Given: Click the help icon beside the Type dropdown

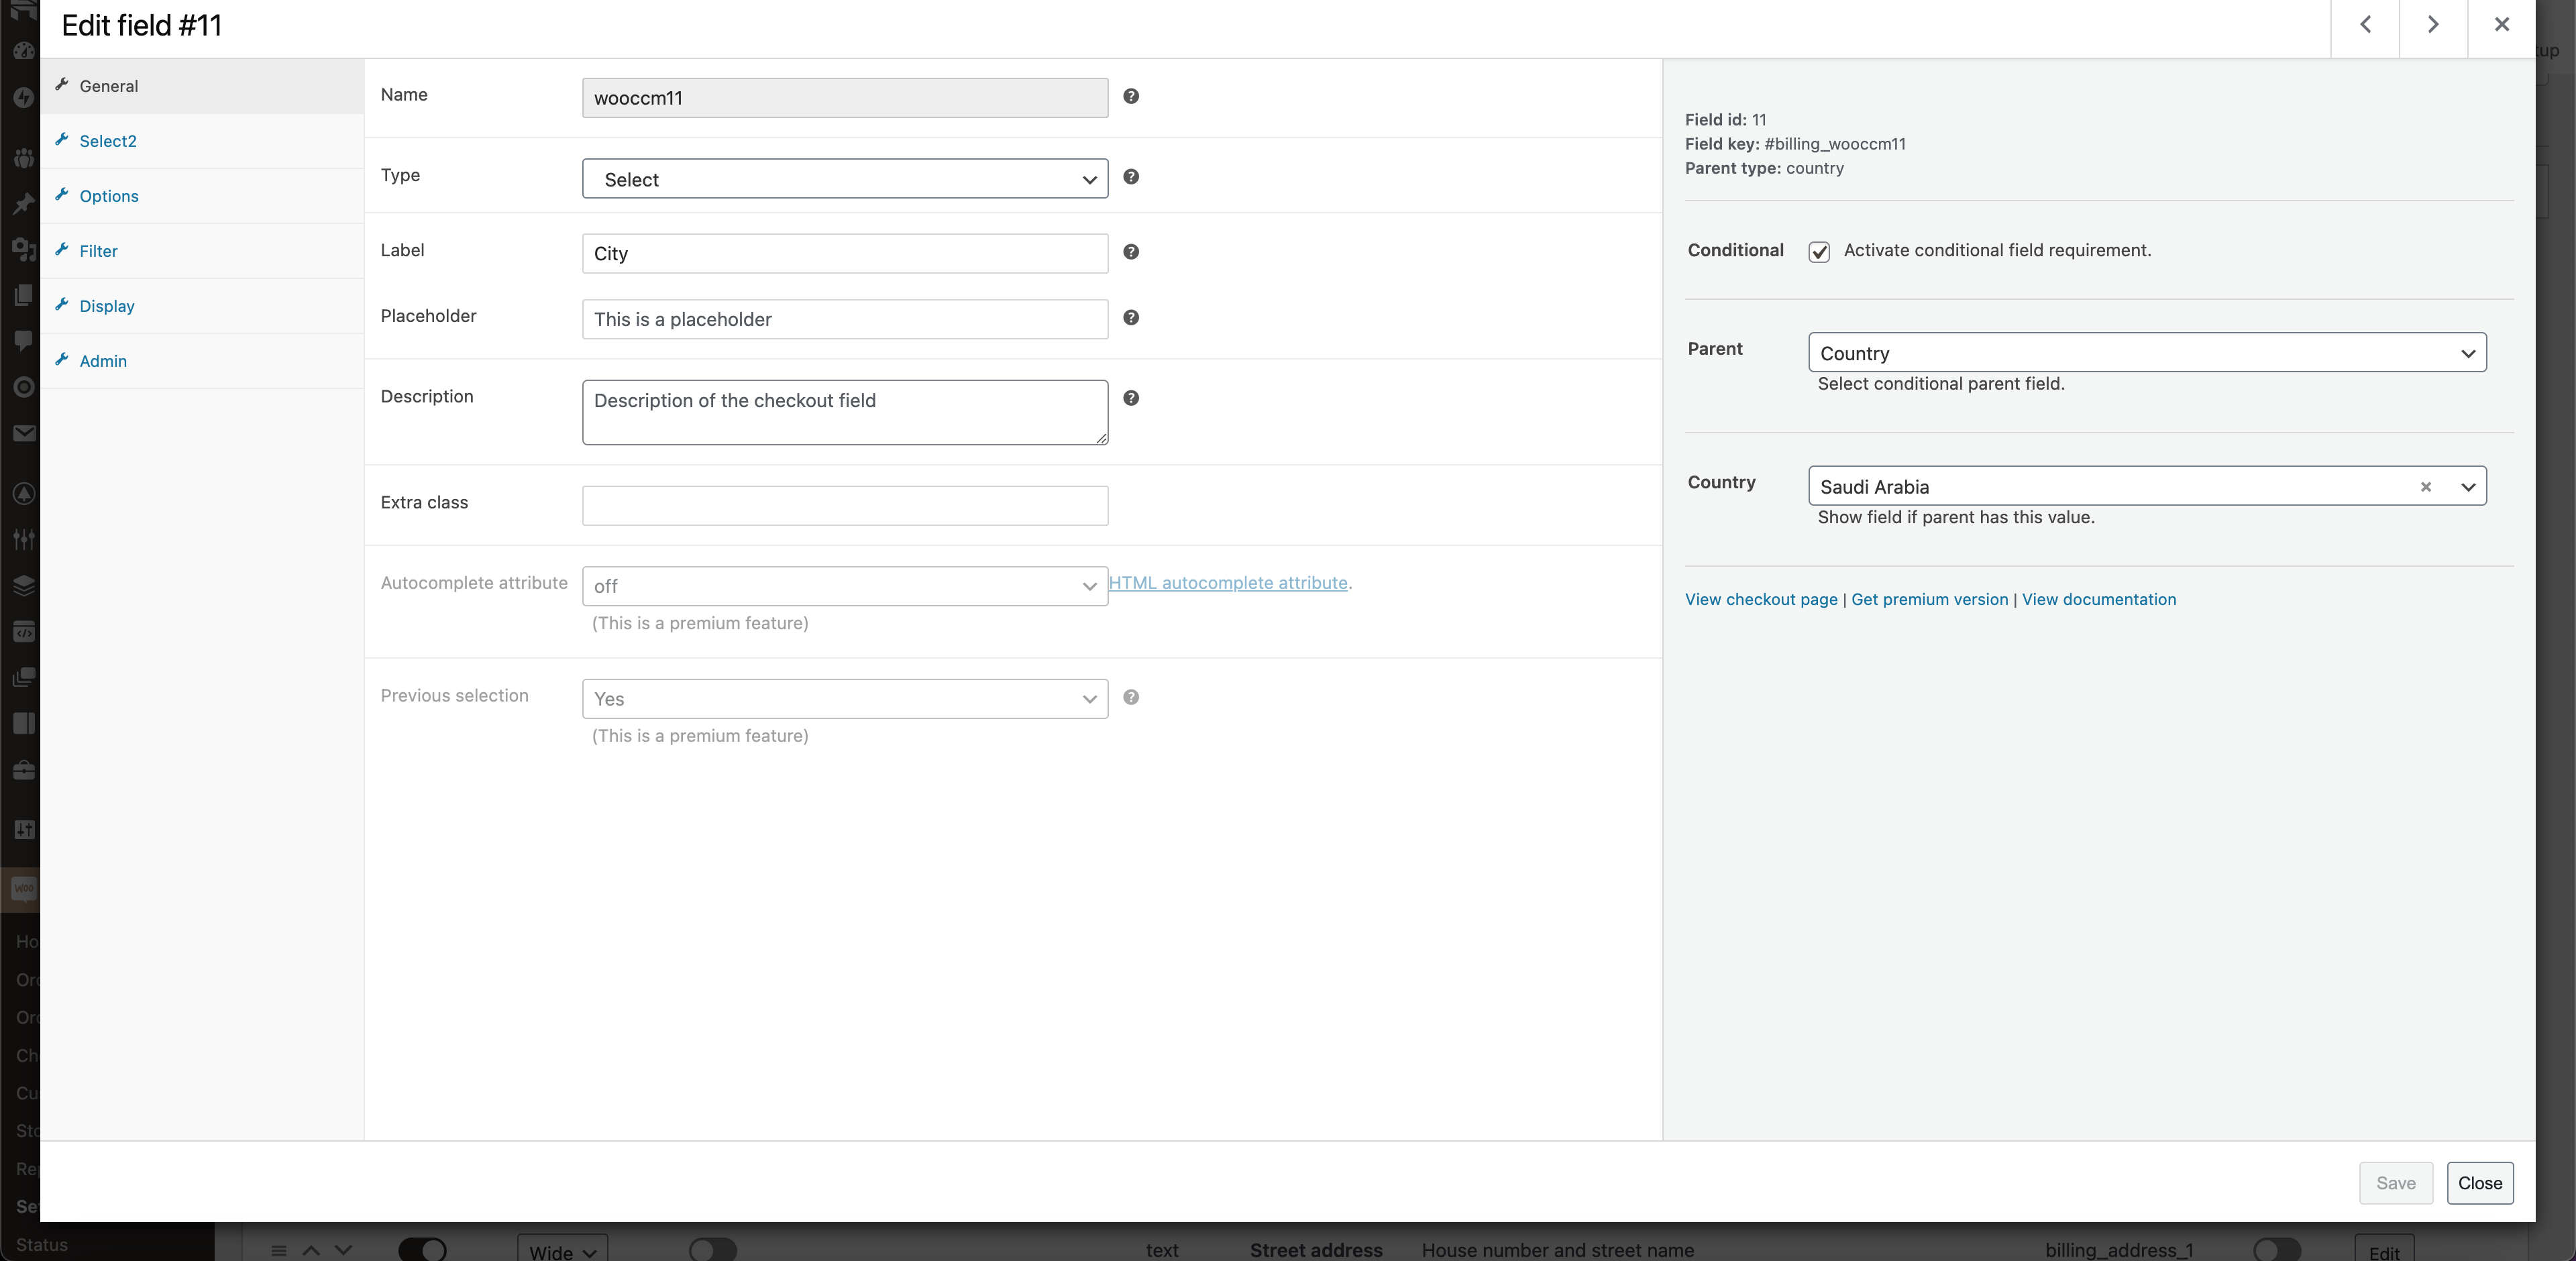Looking at the screenshot, I should (x=1131, y=177).
